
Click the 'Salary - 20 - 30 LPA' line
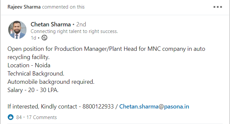click(x=33, y=90)
